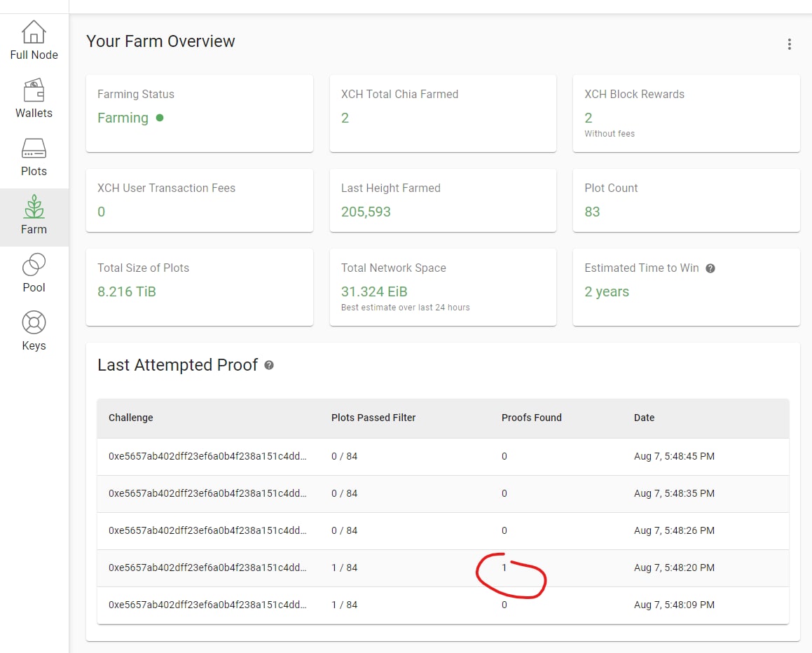This screenshot has width=812, height=653.
Task: Click plots passed value in 5:48:09 PM row
Action: click(345, 605)
